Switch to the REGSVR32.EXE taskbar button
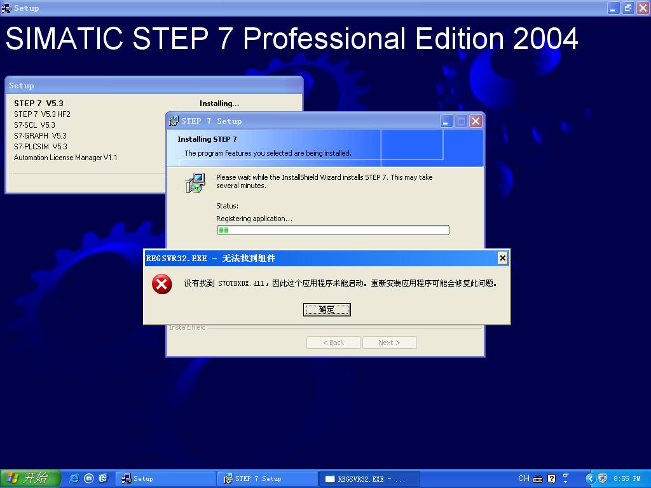Viewport: 651px width, 488px height. coord(369,478)
